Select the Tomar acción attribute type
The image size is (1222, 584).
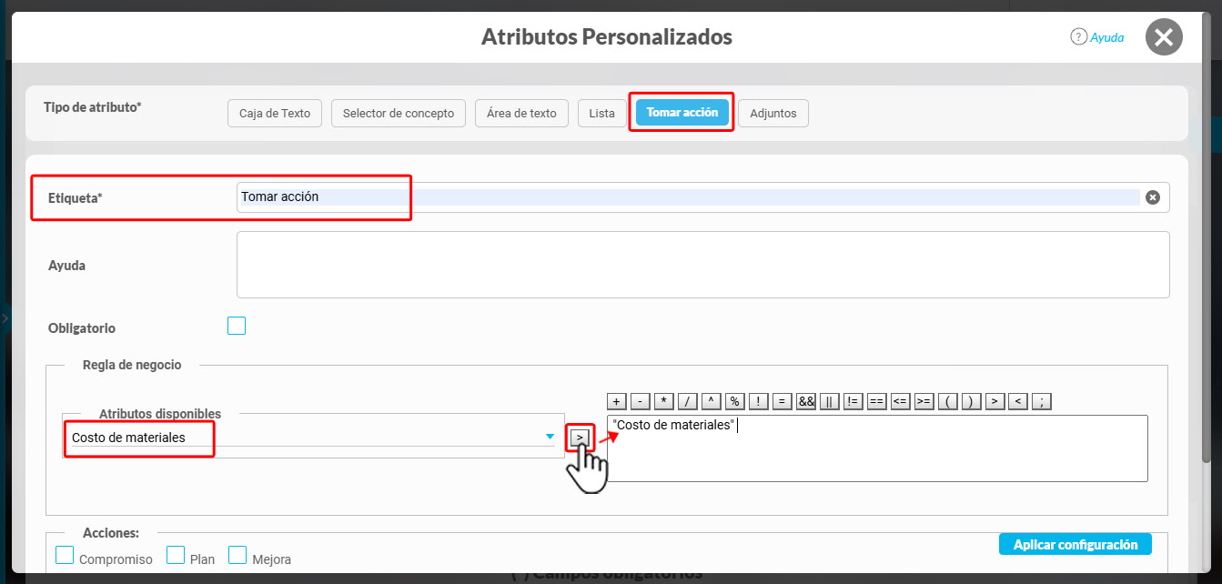click(x=682, y=113)
